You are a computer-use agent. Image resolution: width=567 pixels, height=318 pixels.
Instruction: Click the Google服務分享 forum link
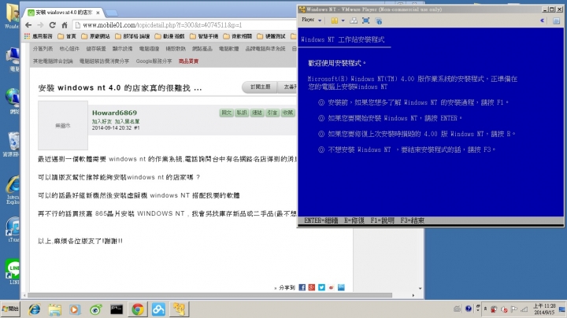pos(154,61)
